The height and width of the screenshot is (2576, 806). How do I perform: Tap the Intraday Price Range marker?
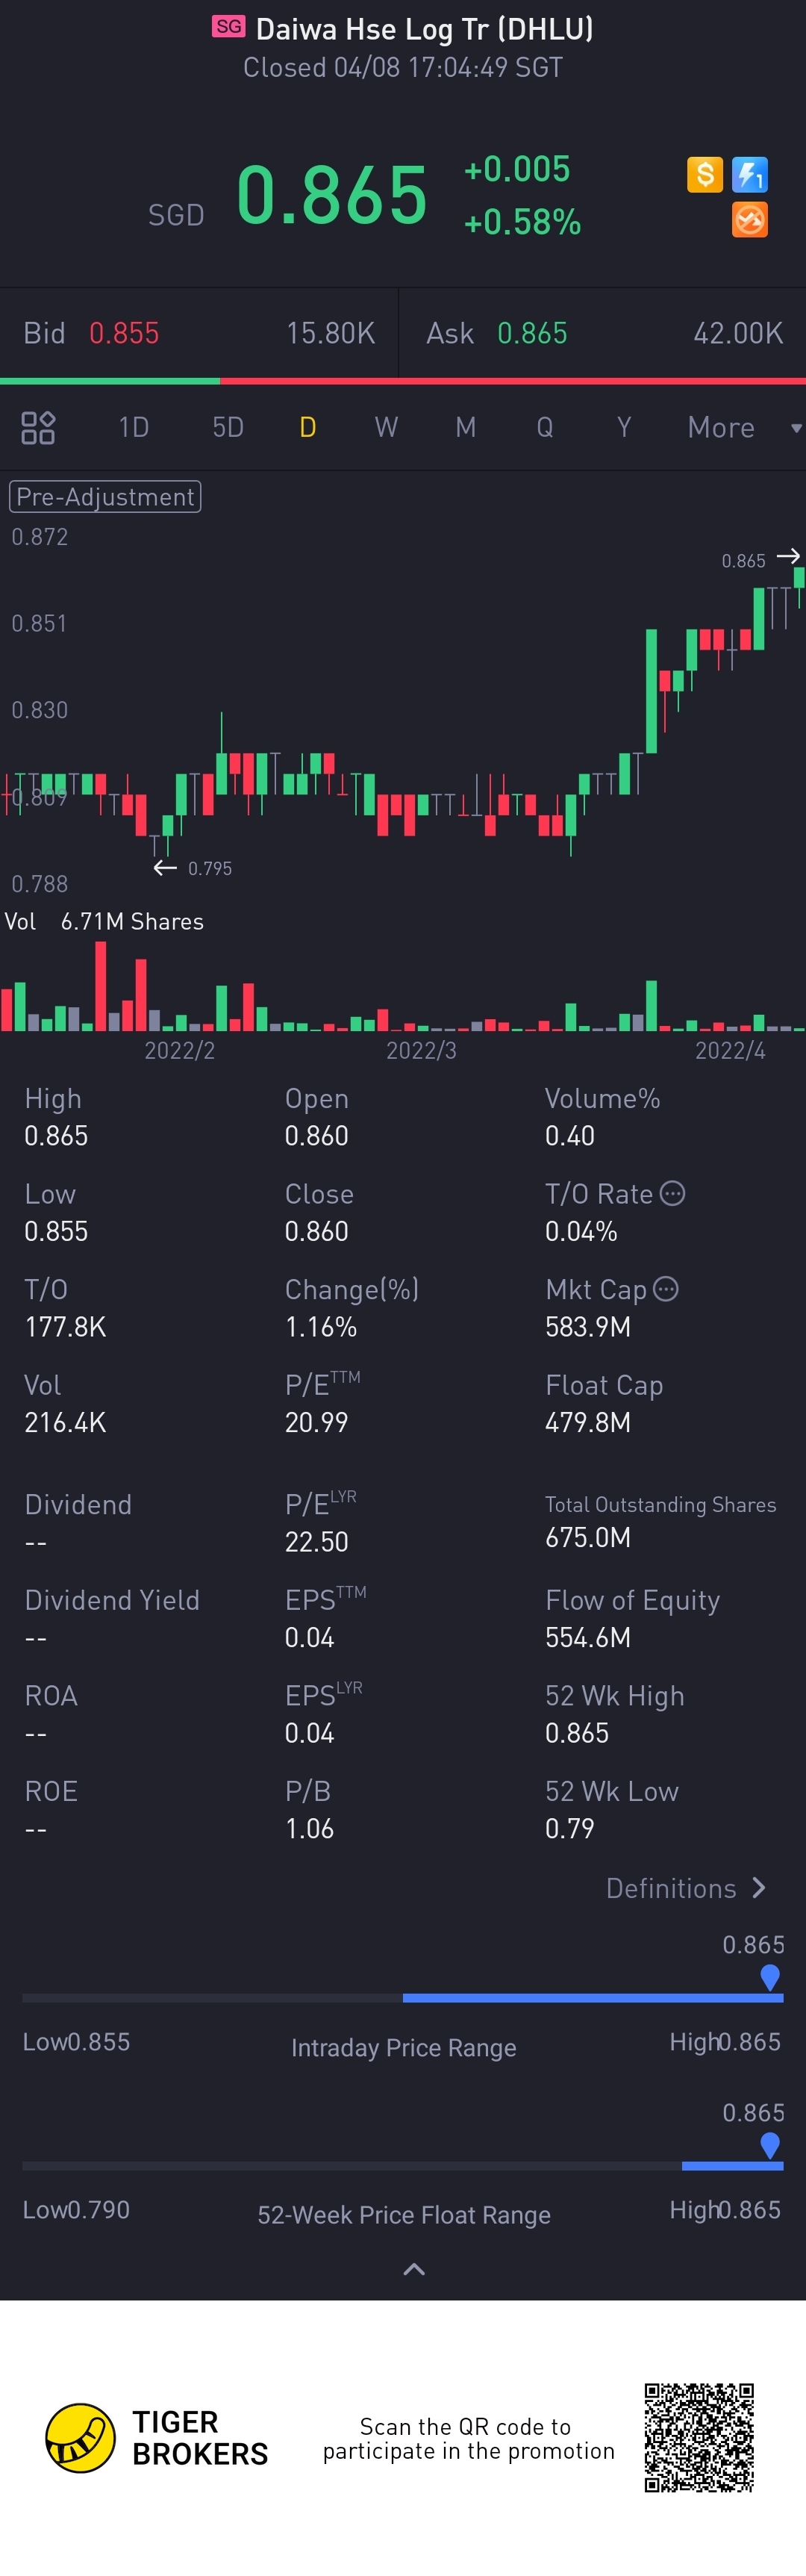pos(770,1977)
